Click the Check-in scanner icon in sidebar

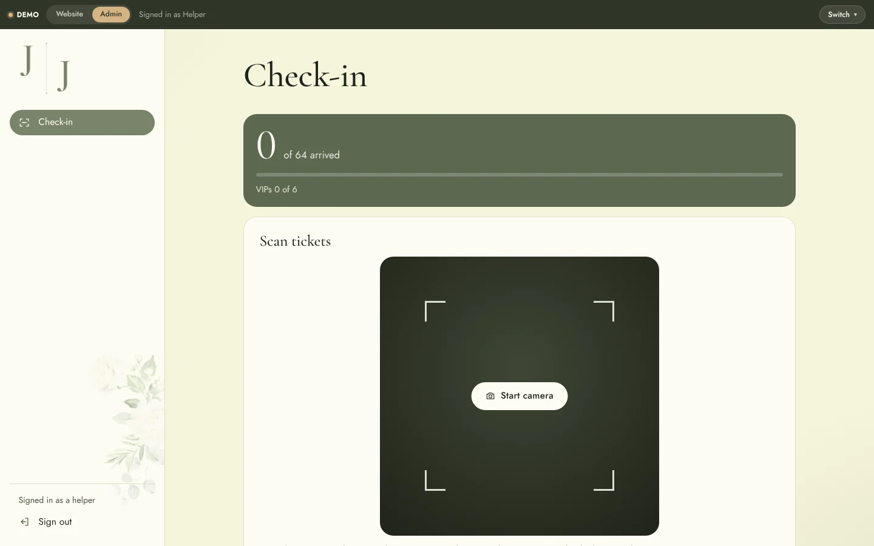click(x=24, y=123)
